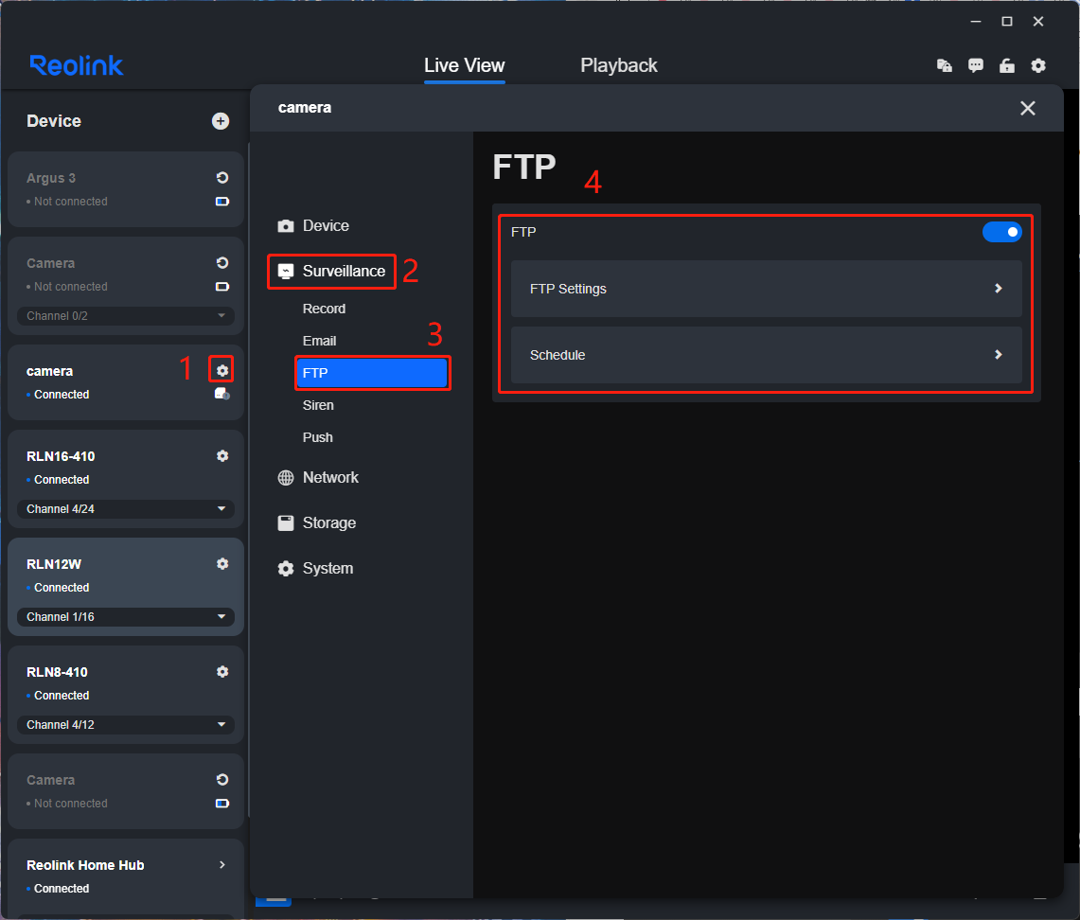Viewport: 1080px width, 920px height.
Task: Select the RLN16-410 device name
Action: [x=61, y=456]
